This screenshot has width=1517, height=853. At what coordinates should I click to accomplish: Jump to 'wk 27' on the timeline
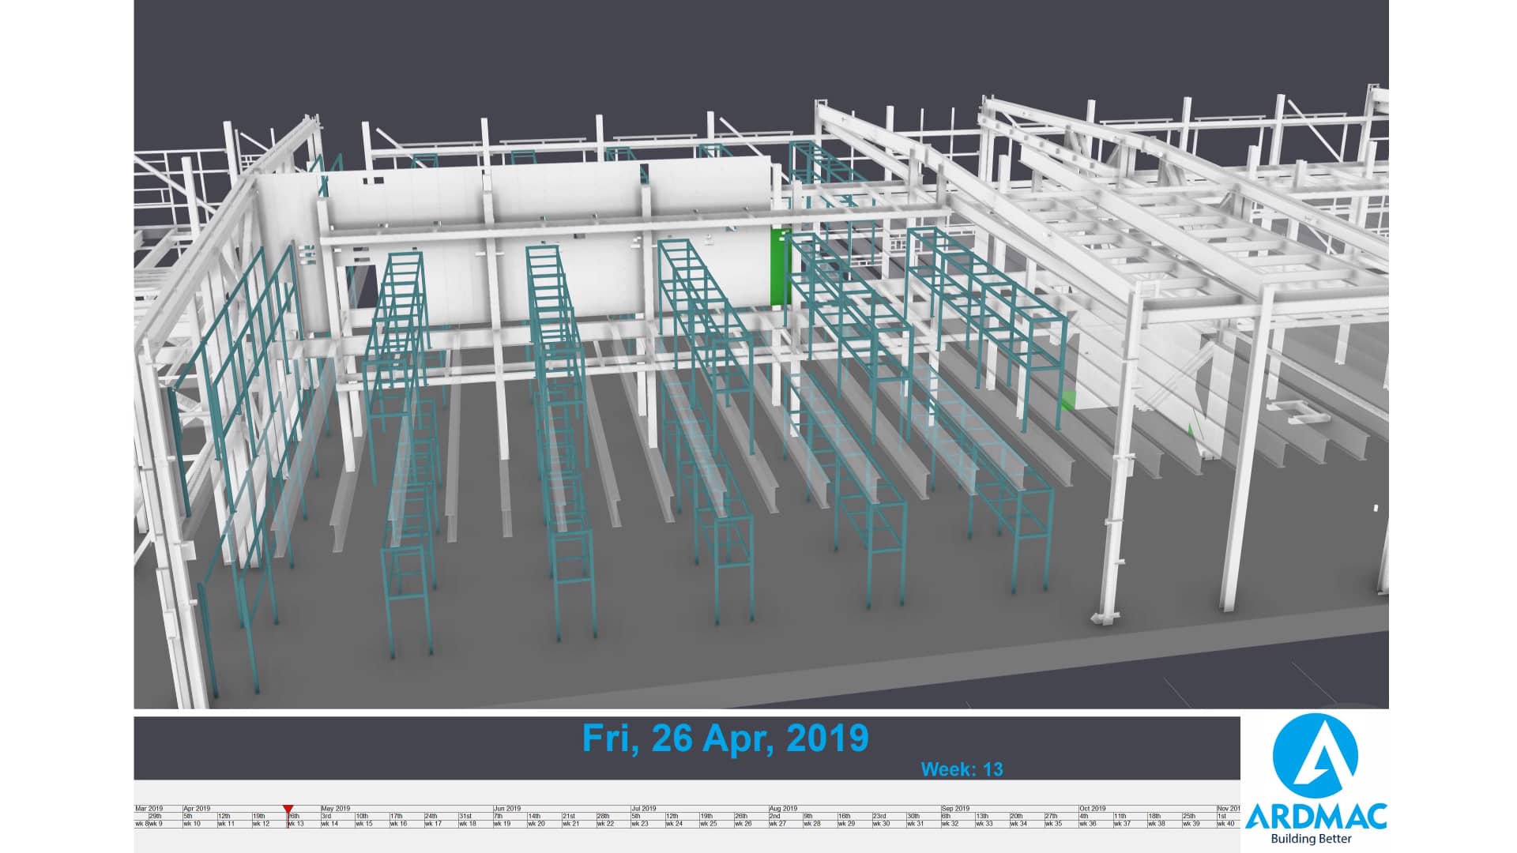777,824
